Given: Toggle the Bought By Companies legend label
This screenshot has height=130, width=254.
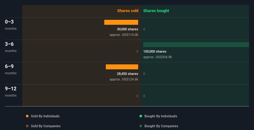Looking at the screenshot, I should (x=161, y=126).
